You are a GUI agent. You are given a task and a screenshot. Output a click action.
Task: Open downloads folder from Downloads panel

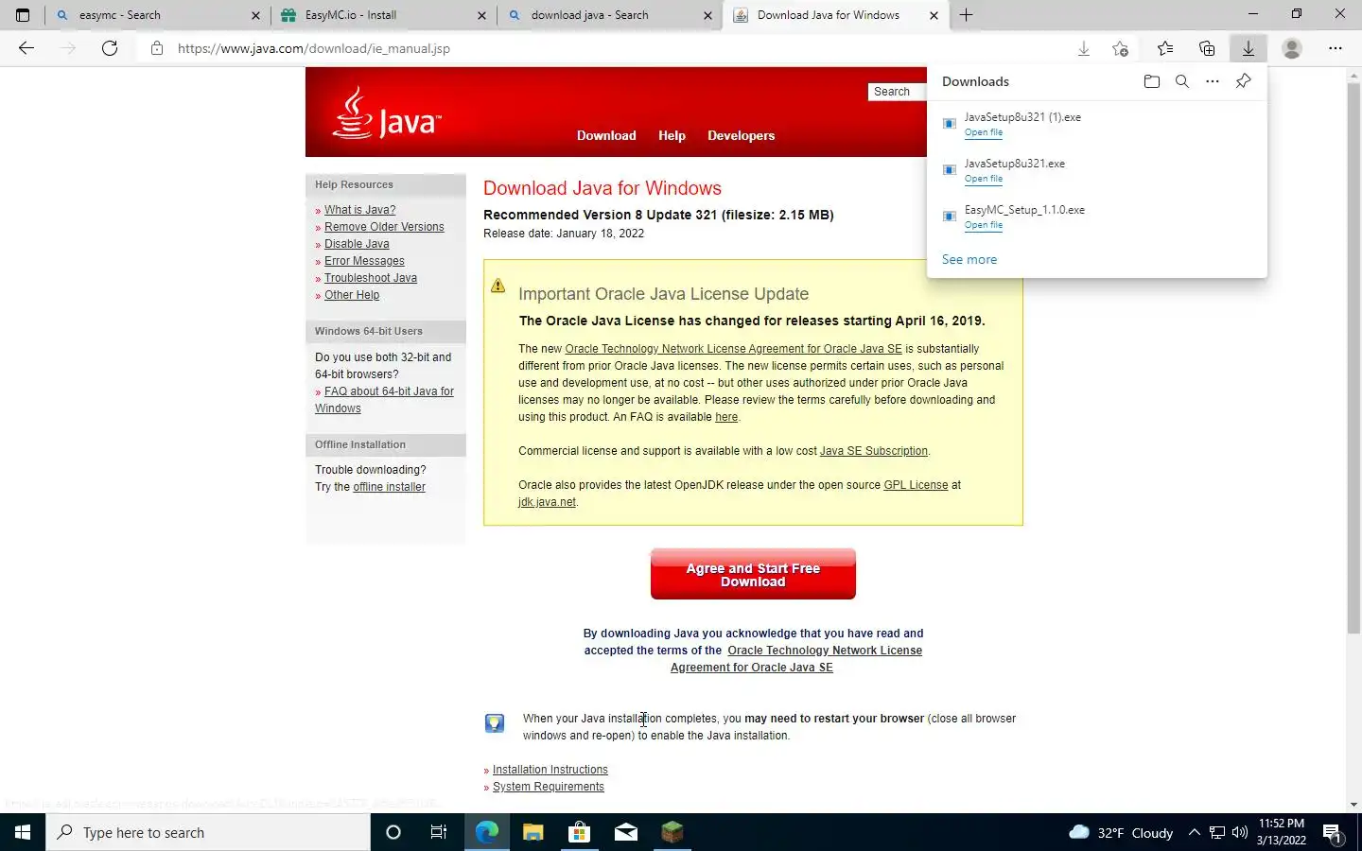click(x=1151, y=81)
